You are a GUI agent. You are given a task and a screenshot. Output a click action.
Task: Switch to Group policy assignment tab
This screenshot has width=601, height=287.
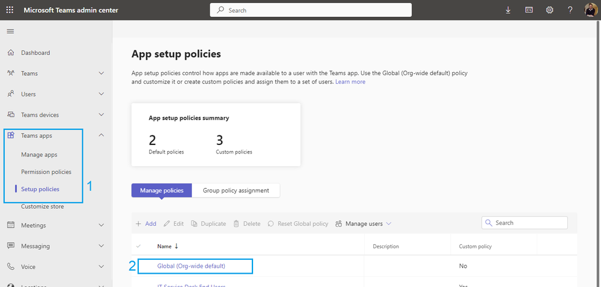click(236, 191)
